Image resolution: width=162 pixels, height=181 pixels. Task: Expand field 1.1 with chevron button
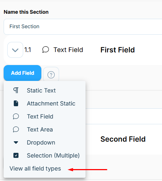pos(15,50)
